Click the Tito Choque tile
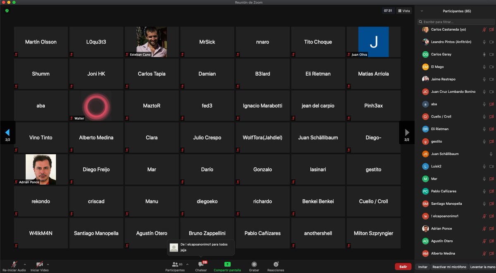The width and height of the screenshot is (496, 273). (318, 42)
